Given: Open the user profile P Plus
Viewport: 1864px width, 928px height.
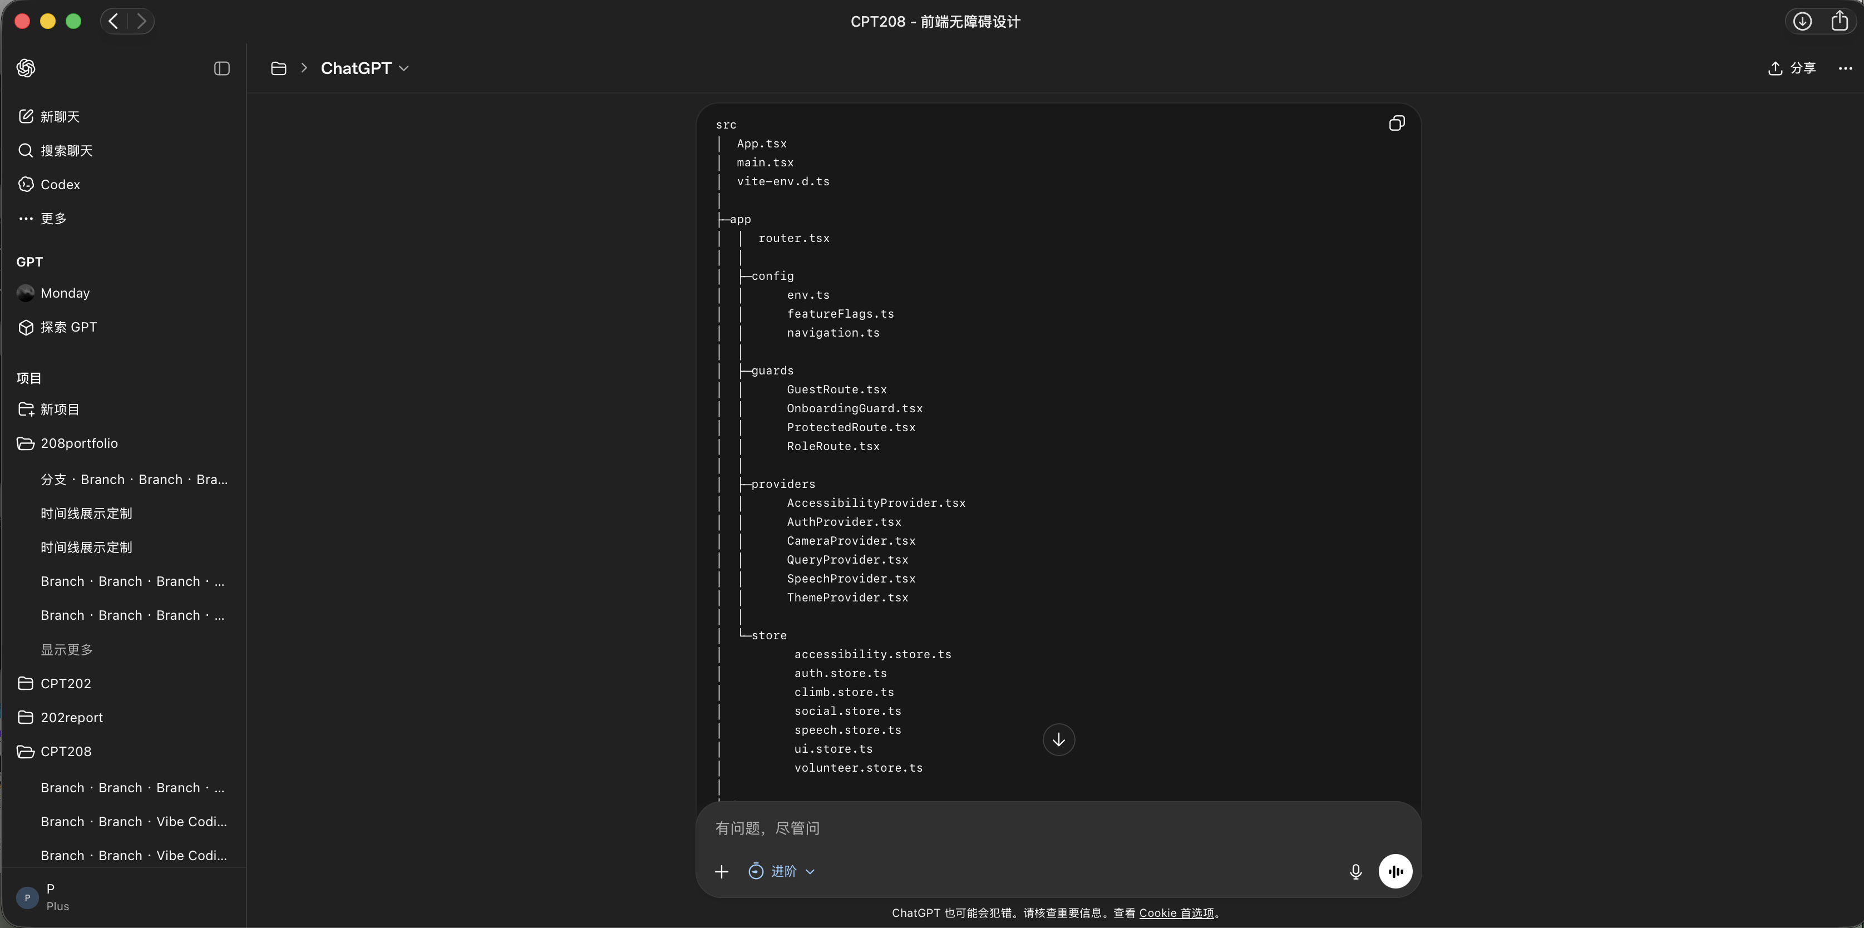Looking at the screenshot, I should [x=123, y=897].
